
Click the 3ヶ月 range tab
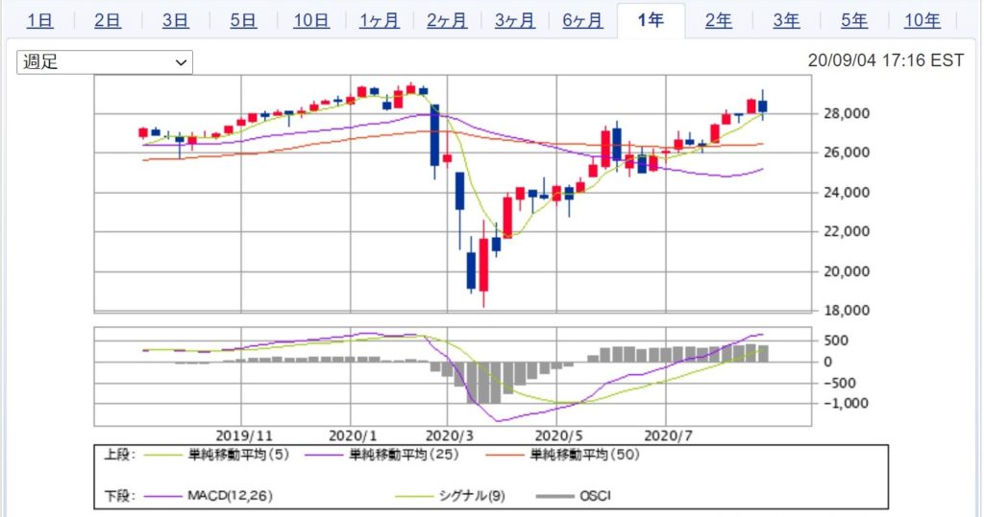click(x=515, y=21)
